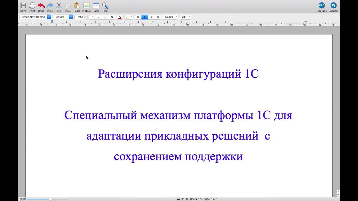Click the 'Words: 14' status text
The height and width of the screenshot is (201, 358).
183,199
